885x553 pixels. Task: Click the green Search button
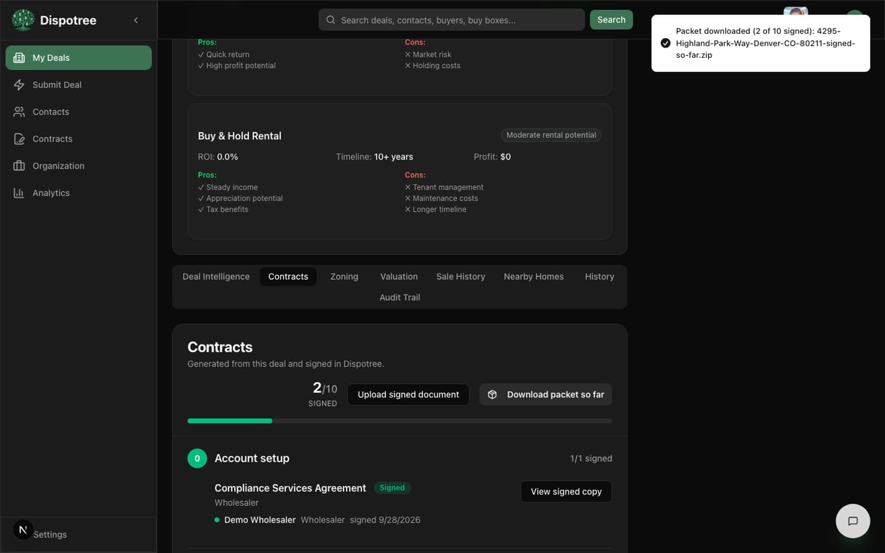[611, 20]
